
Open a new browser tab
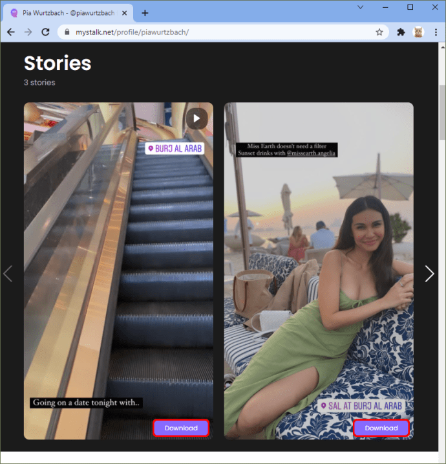(x=145, y=13)
